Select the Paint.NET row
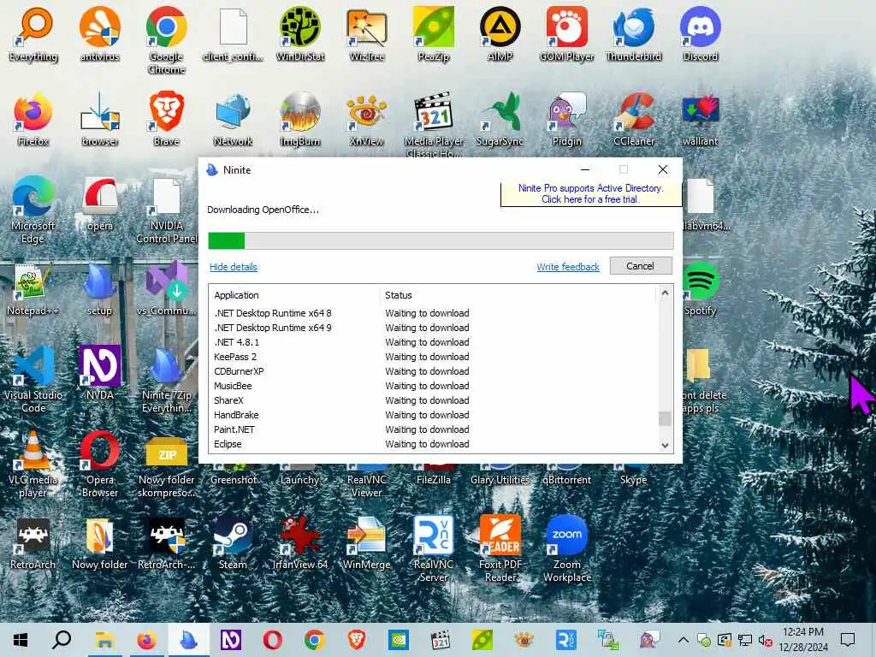This screenshot has width=876, height=657. click(433, 429)
